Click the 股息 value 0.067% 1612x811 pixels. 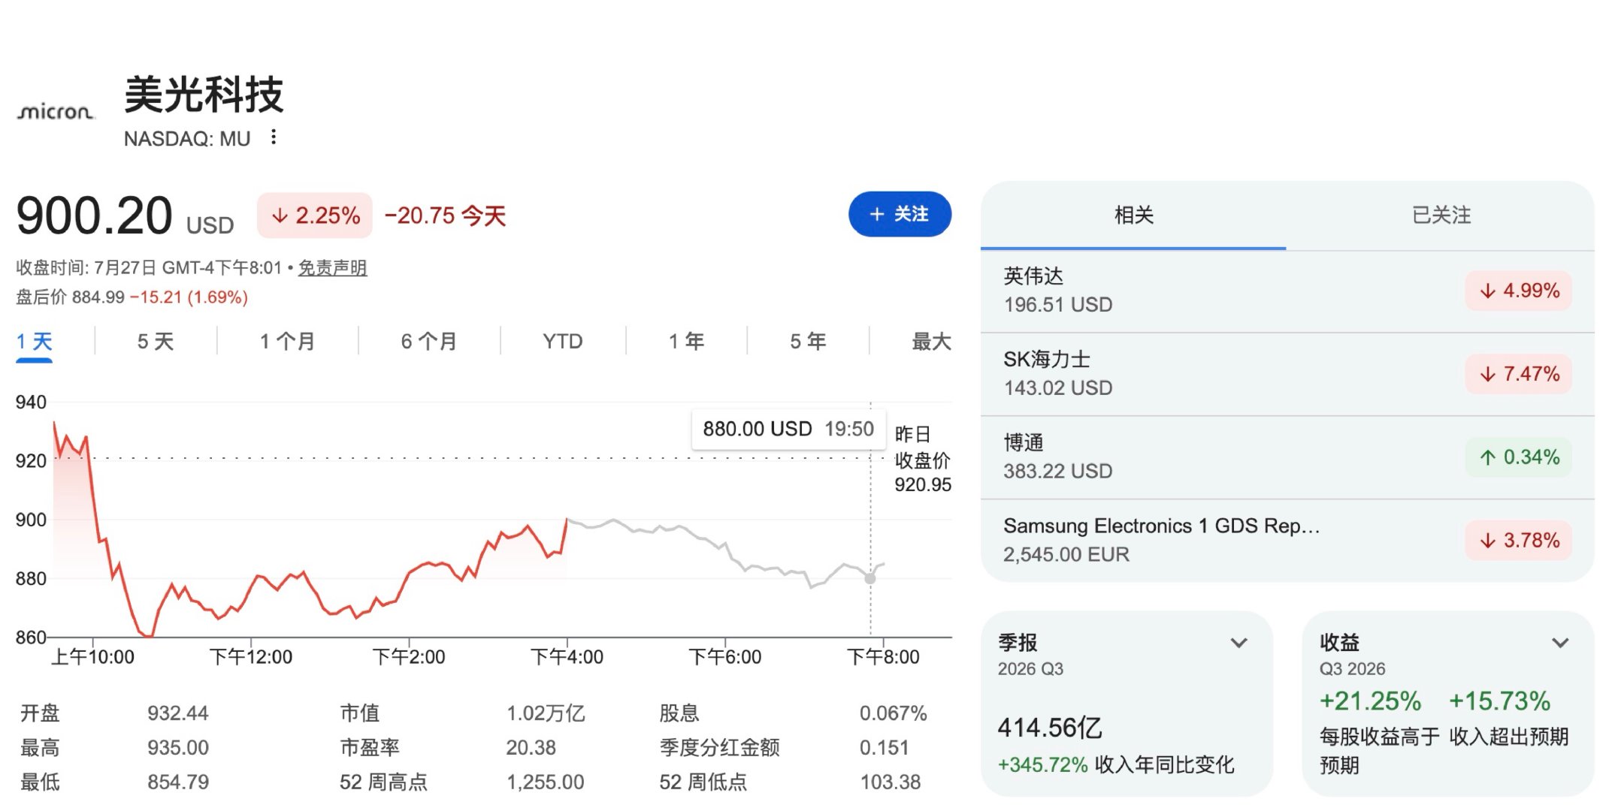point(893,713)
